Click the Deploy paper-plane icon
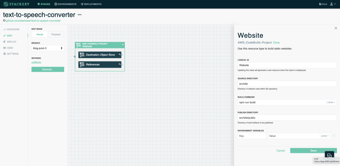 5,41
